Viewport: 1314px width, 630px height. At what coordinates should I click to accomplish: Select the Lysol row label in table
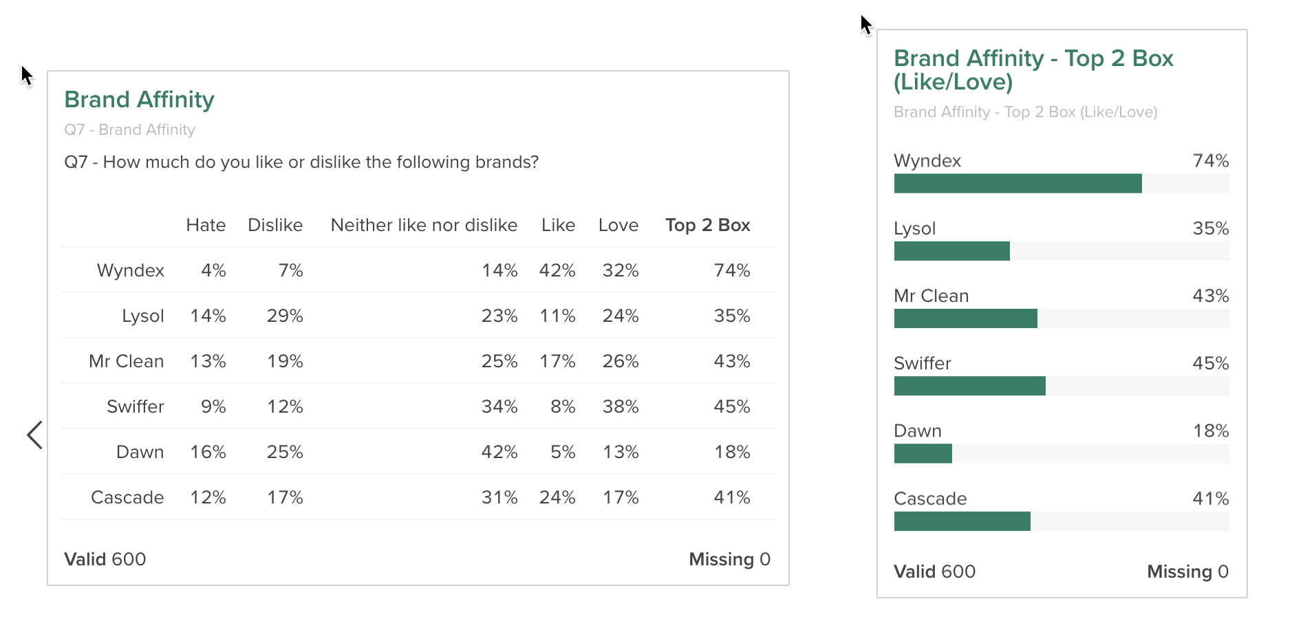(x=143, y=316)
